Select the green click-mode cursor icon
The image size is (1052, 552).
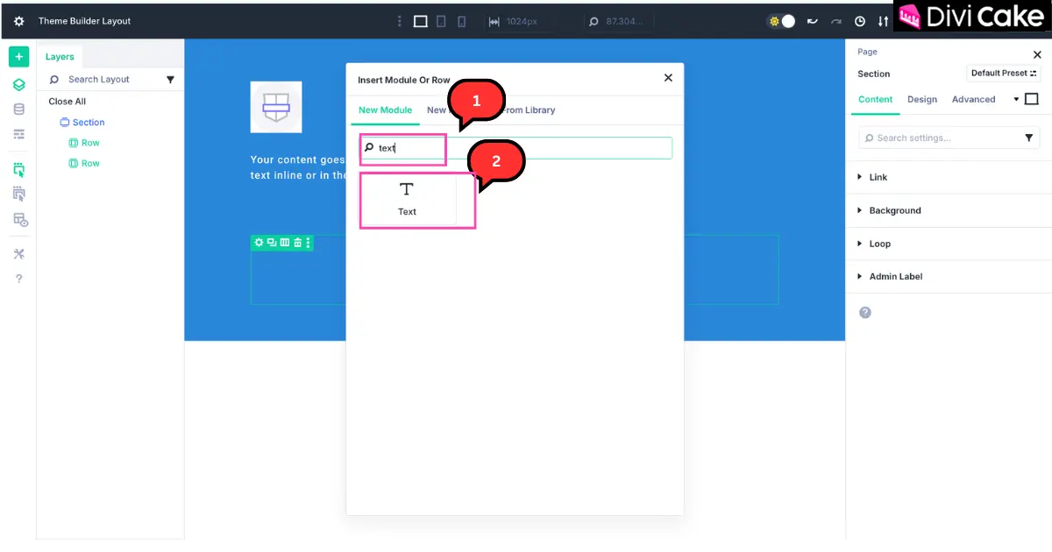click(x=19, y=170)
